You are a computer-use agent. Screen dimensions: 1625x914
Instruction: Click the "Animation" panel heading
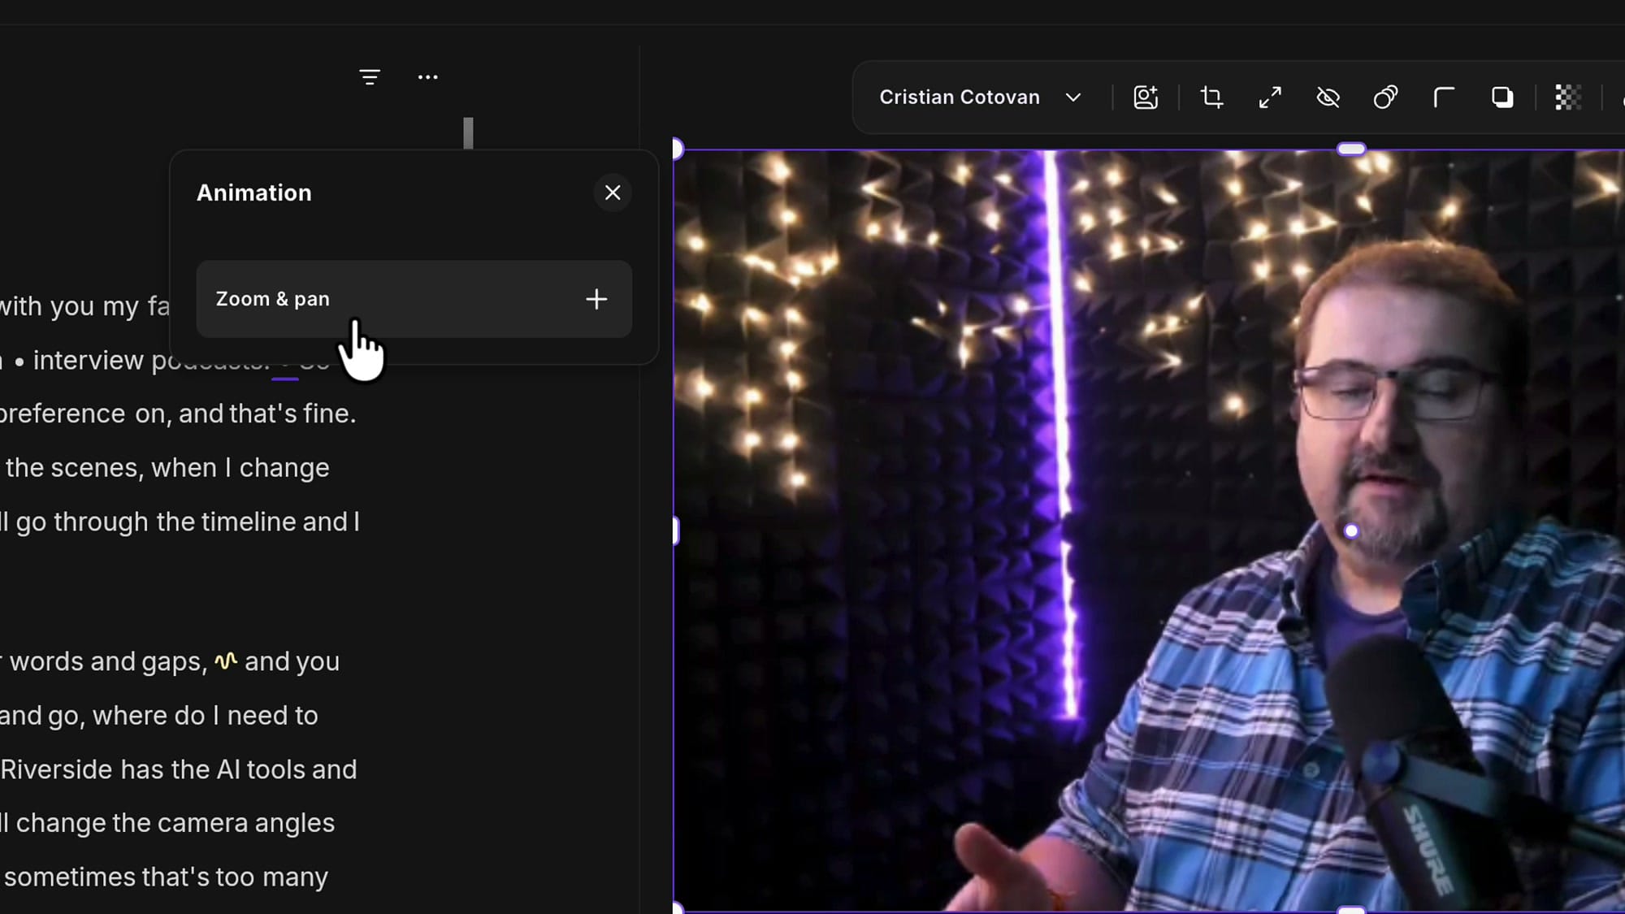(x=254, y=193)
